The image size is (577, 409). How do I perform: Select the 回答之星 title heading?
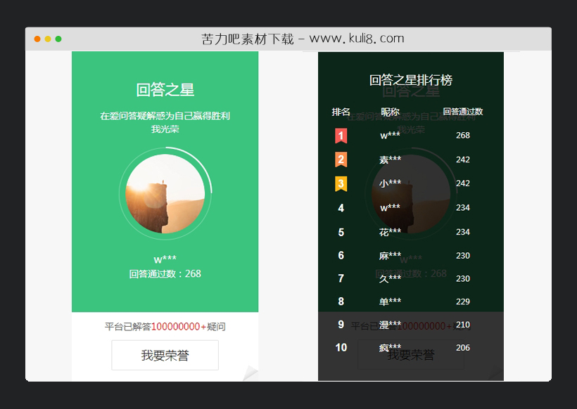165,89
